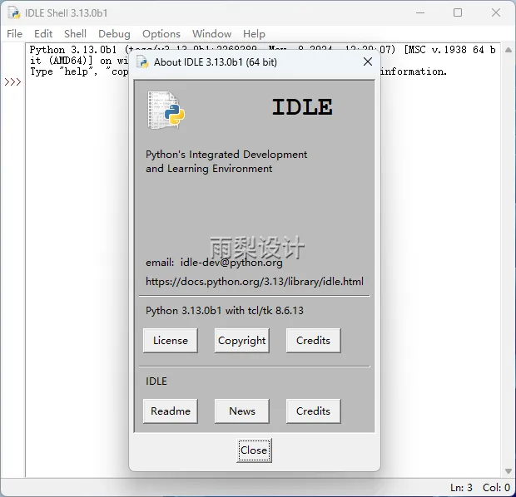Click the idle-dev@python.org email text
This screenshot has width=516, height=497.
click(231, 263)
